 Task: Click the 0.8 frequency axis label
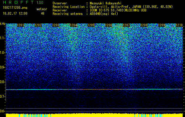coord(2,82)
